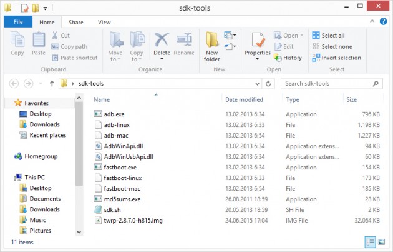The width and height of the screenshot is (393, 252).
Task: Open the File menu
Action: [18, 22]
